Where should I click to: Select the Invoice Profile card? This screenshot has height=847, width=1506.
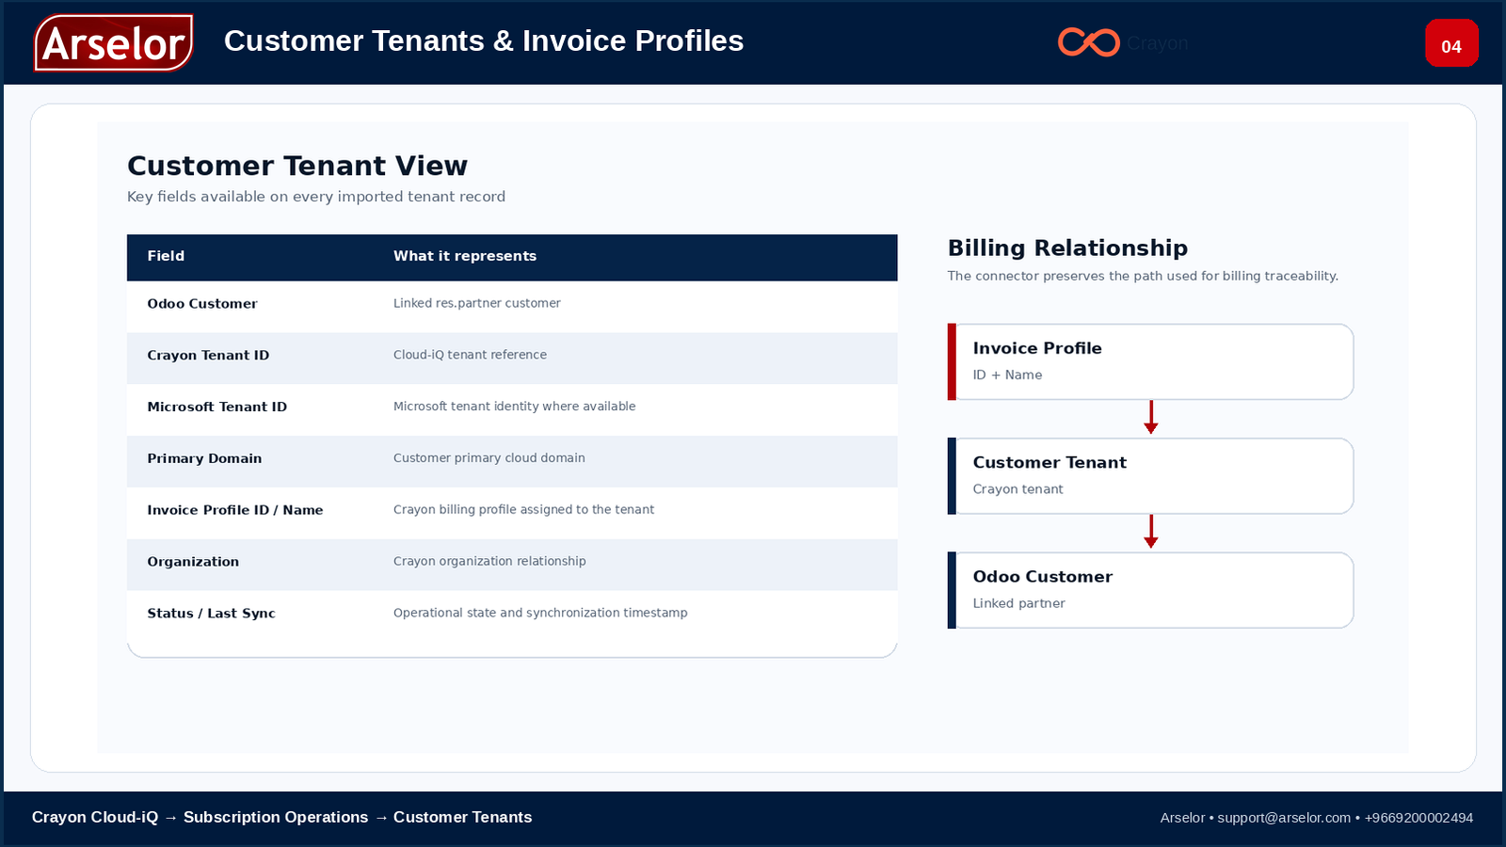click(1150, 361)
